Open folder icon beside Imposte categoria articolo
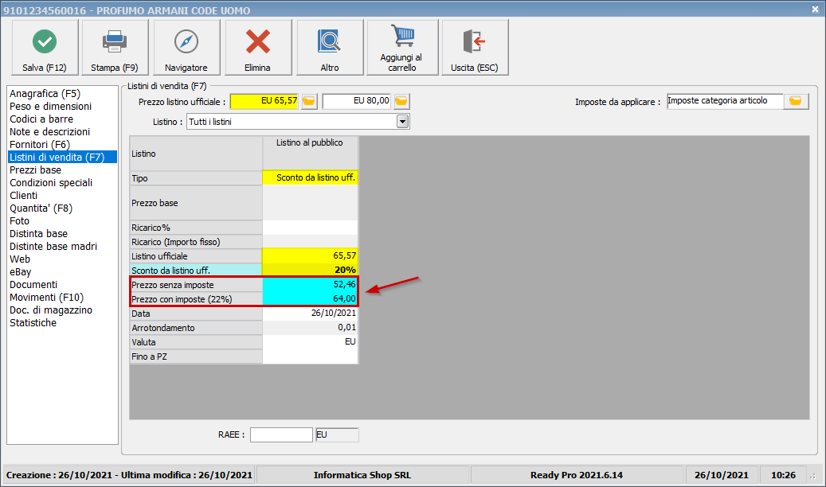 pyautogui.click(x=796, y=101)
